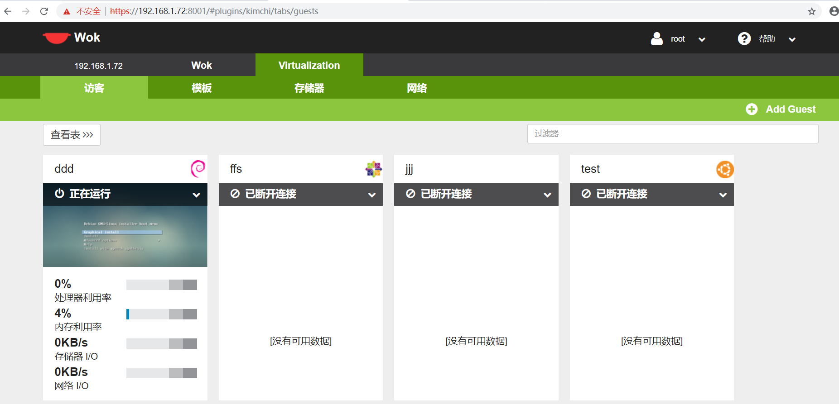Click the 帮助 help label
This screenshot has height=404, width=839.
click(767, 39)
